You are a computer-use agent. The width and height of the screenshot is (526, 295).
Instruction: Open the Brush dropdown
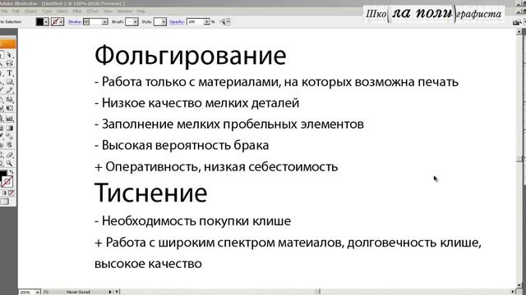[136, 22]
